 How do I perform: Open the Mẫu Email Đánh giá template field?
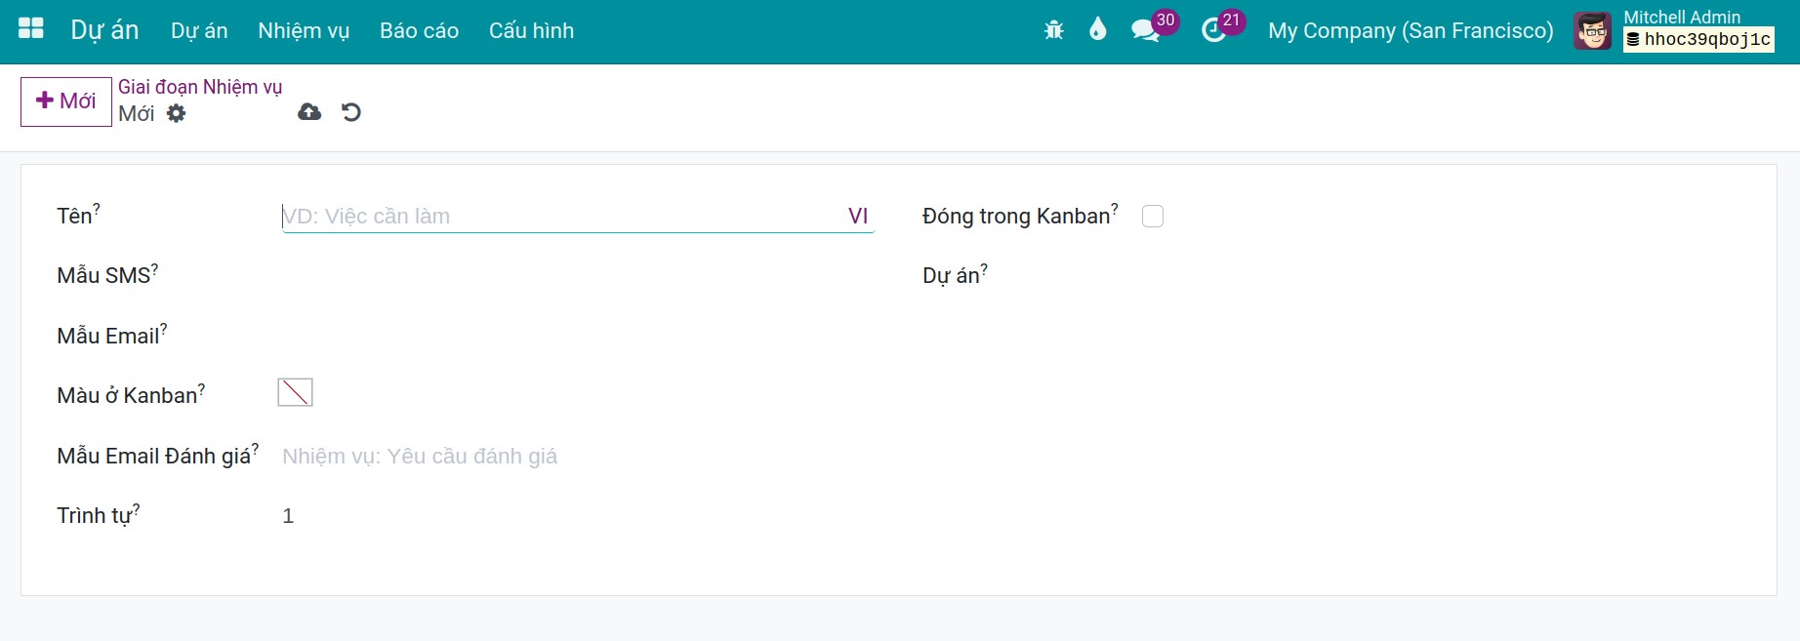tap(578, 456)
